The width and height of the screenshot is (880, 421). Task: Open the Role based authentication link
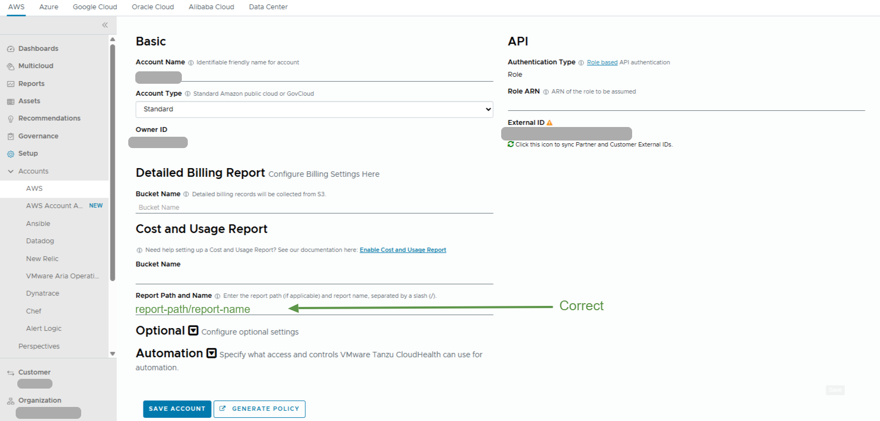(x=602, y=63)
